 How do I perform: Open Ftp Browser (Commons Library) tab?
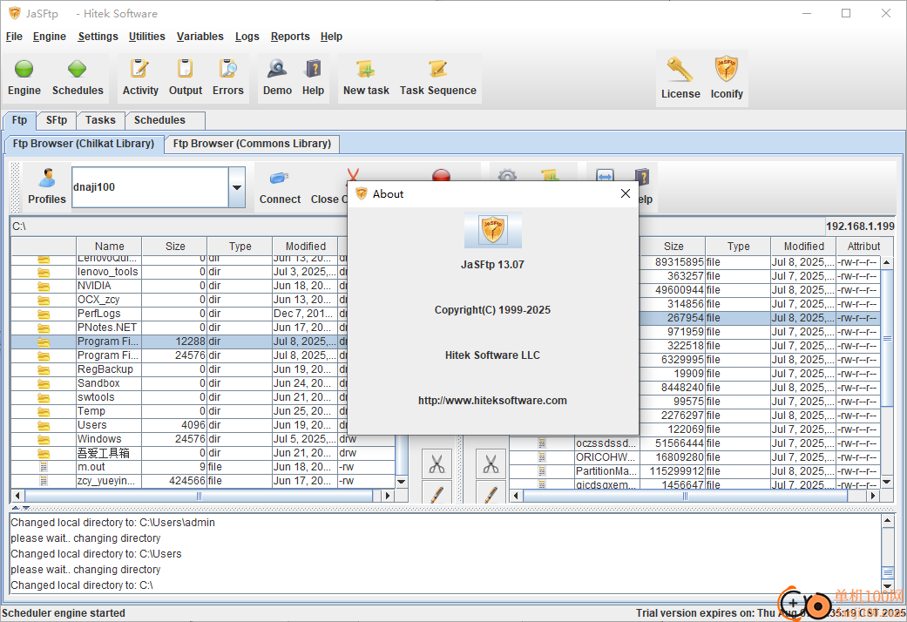(x=252, y=144)
